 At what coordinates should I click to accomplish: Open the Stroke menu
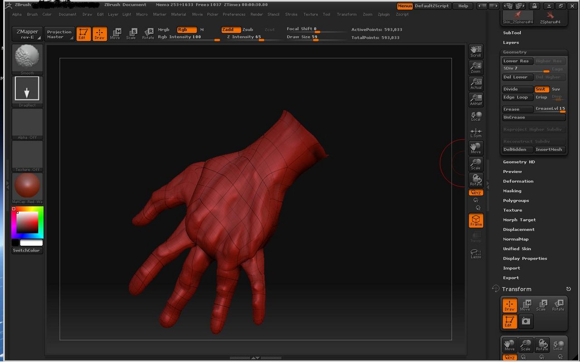[x=291, y=14]
